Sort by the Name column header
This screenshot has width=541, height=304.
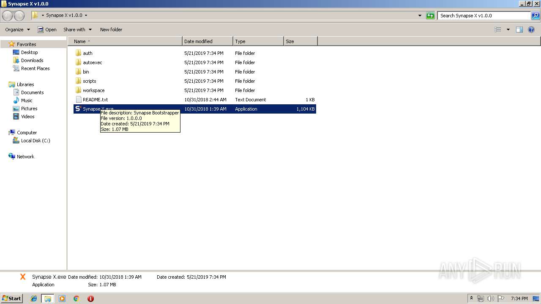click(125, 41)
